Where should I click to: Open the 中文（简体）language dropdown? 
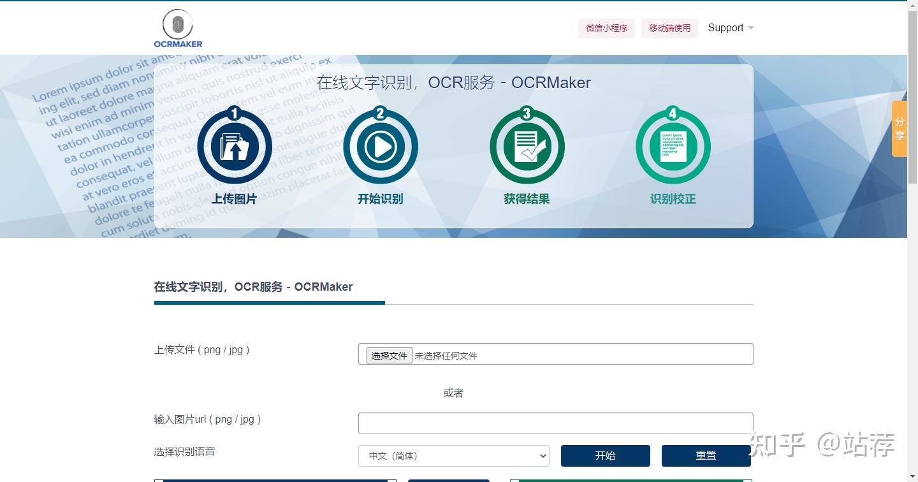tap(454, 456)
